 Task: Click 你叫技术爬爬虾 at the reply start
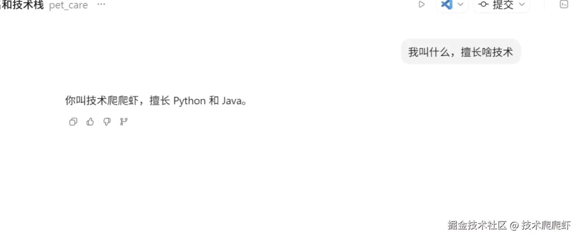point(101,101)
